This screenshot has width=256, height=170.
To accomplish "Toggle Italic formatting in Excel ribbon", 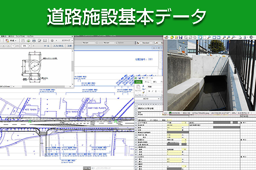I will tap(152, 91).
